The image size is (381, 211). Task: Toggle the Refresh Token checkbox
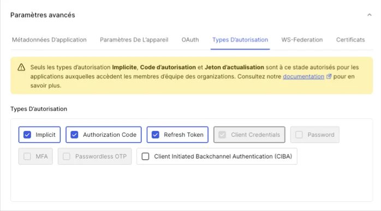point(155,135)
